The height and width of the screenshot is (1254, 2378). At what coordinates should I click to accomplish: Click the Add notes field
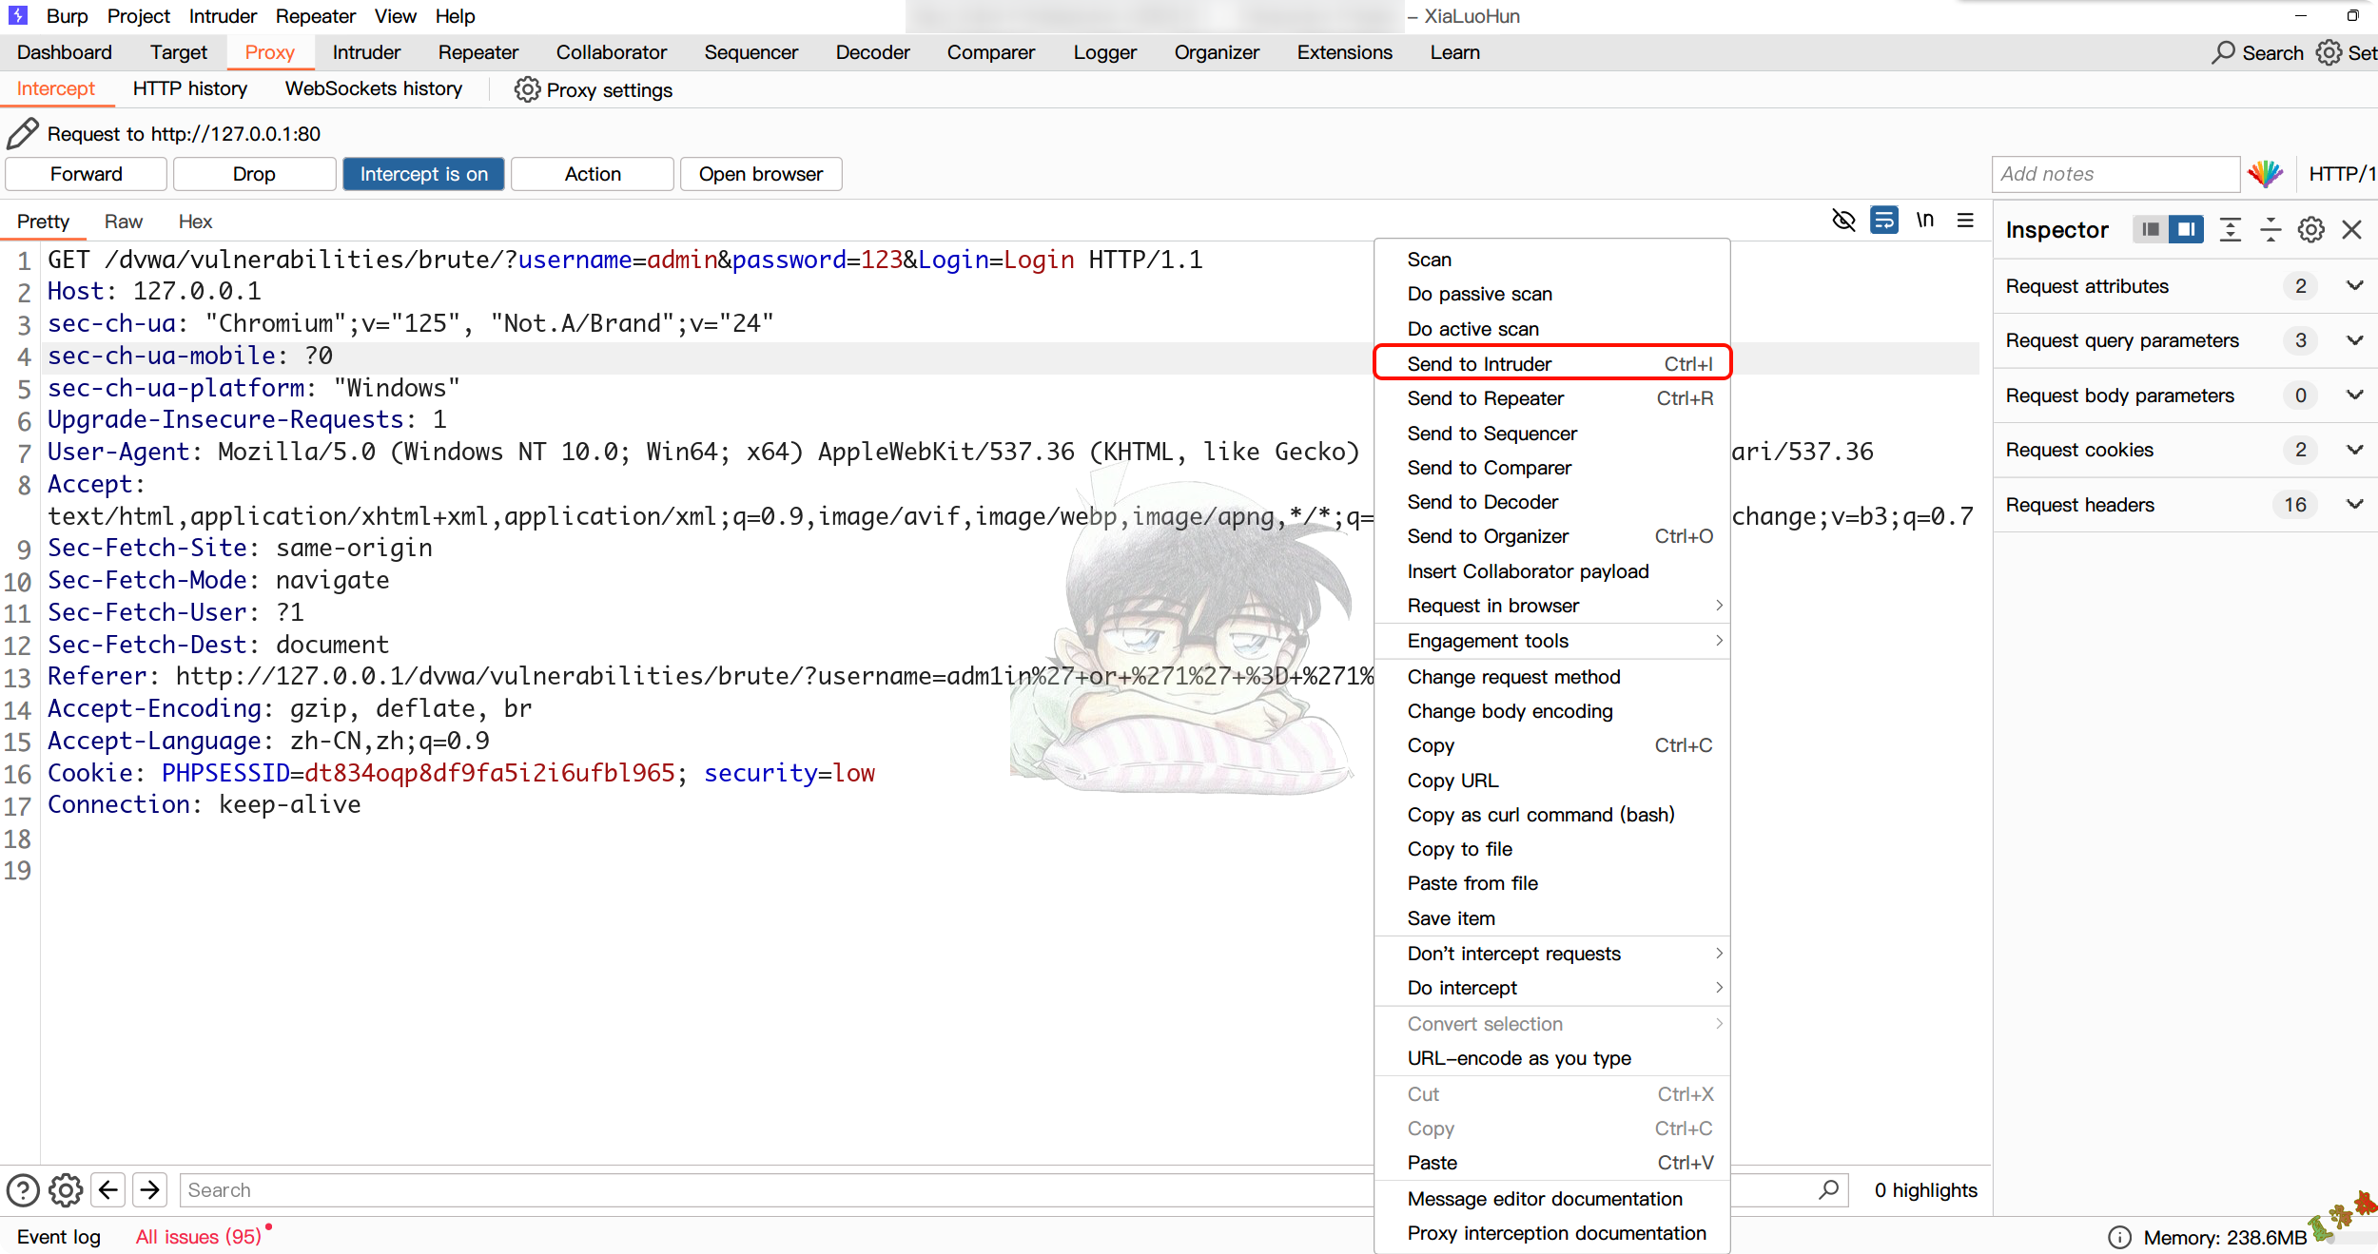pyautogui.click(x=2115, y=174)
